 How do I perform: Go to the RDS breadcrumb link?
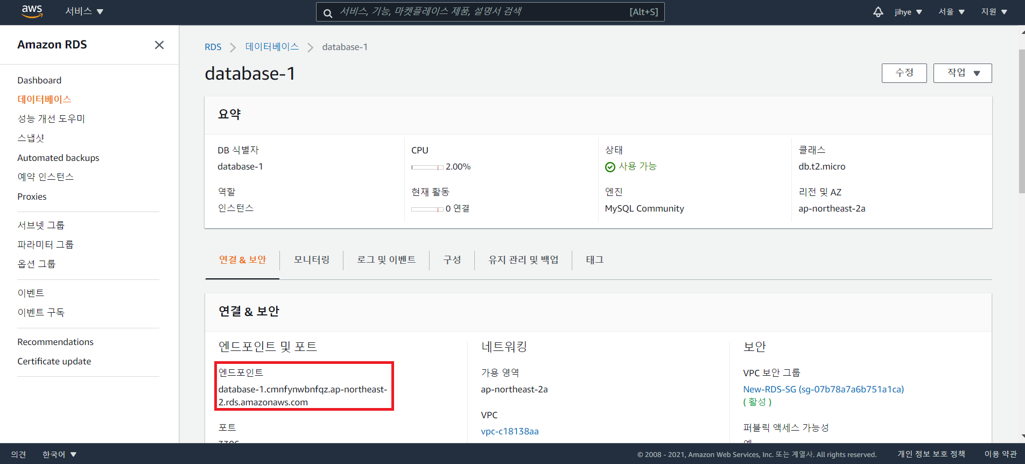tap(213, 47)
